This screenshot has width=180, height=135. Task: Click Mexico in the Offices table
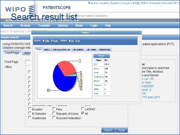pyautogui.click(x=96, y=81)
